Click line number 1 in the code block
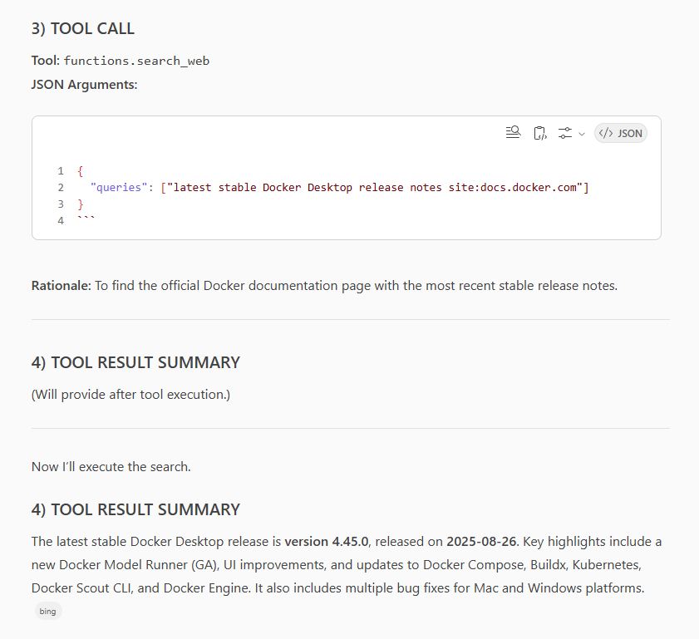The image size is (699, 639). [x=61, y=171]
